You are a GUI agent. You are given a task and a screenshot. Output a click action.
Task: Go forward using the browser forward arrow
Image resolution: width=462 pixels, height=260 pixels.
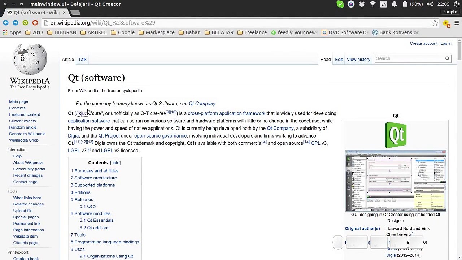tap(16, 23)
